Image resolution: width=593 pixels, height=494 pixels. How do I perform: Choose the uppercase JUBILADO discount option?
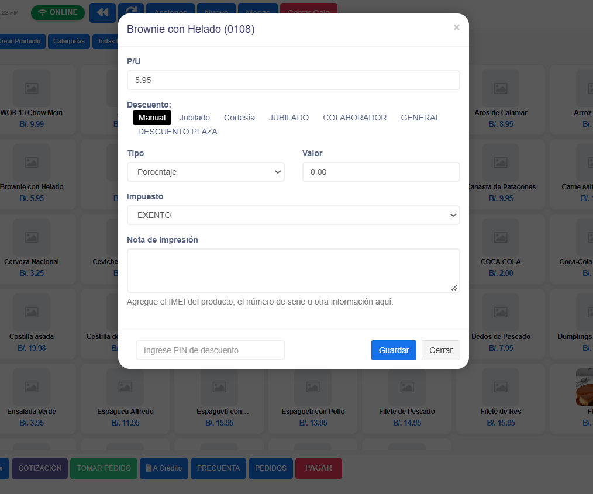click(289, 118)
